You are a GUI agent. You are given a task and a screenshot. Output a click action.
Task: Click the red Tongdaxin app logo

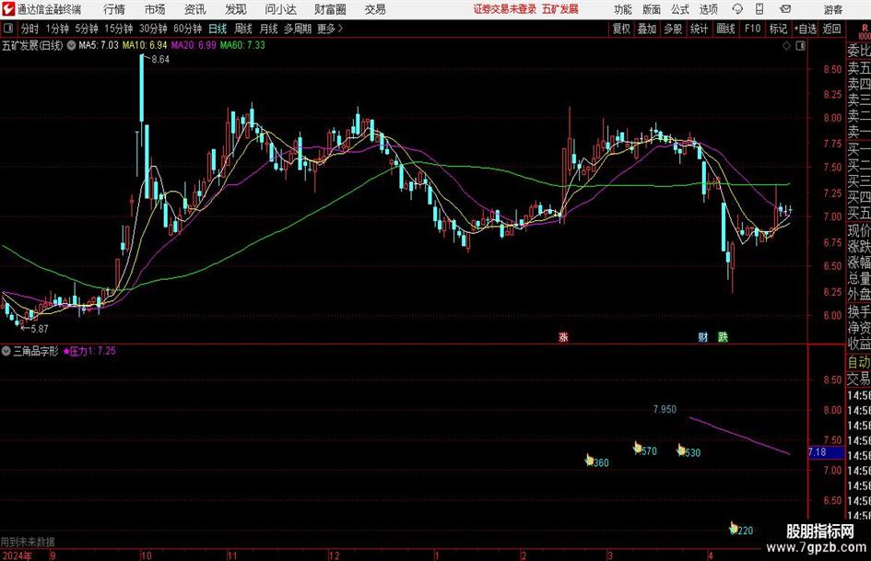point(8,9)
